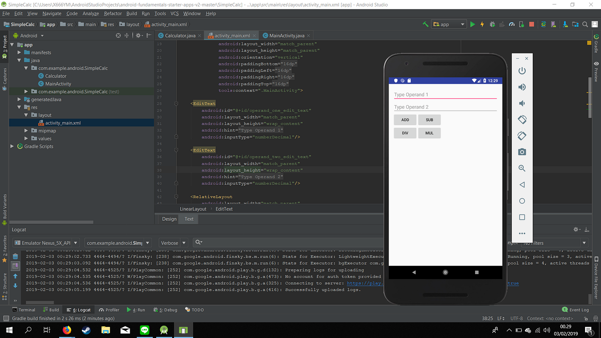The image size is (601, 338).
Task: Open the Refactor menu
Action: (x=113, y=14)
